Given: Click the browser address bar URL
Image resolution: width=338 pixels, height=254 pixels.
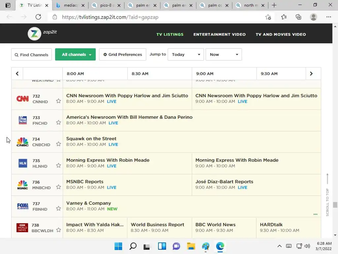Looking at the screenshot, I should click(x=110, y=17).
